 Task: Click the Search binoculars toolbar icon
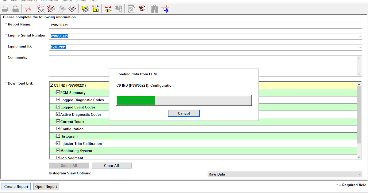coord(154,9)
